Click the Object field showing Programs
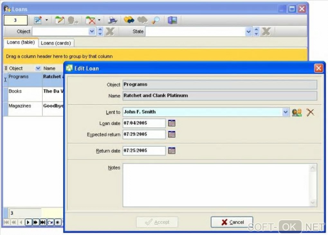Viewport: 328px width, 235px height. point(220,85)
